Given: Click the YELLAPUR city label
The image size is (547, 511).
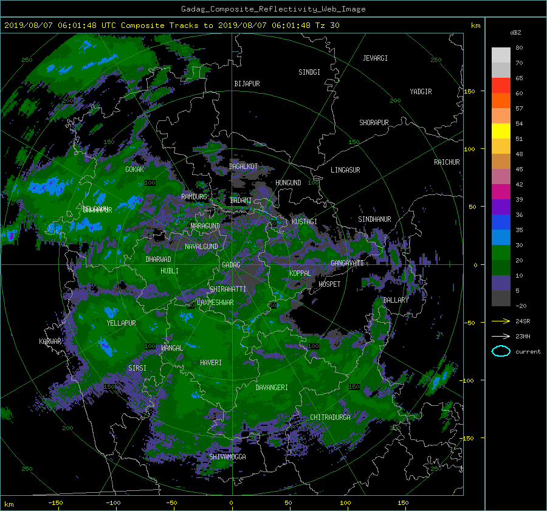Looking at the screenshot, I should [121, 323].
